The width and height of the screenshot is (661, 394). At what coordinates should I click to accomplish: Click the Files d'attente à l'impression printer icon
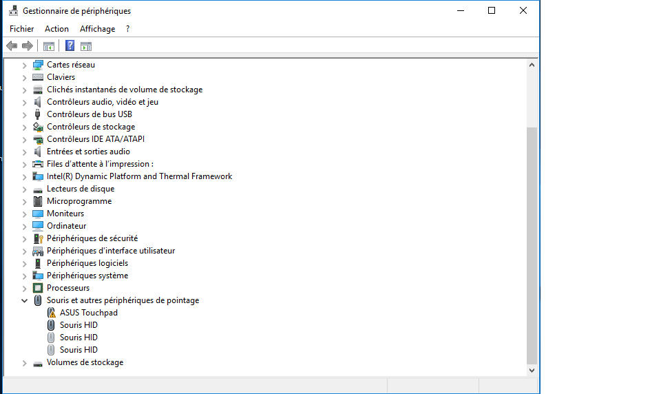(x=38, y=164)
